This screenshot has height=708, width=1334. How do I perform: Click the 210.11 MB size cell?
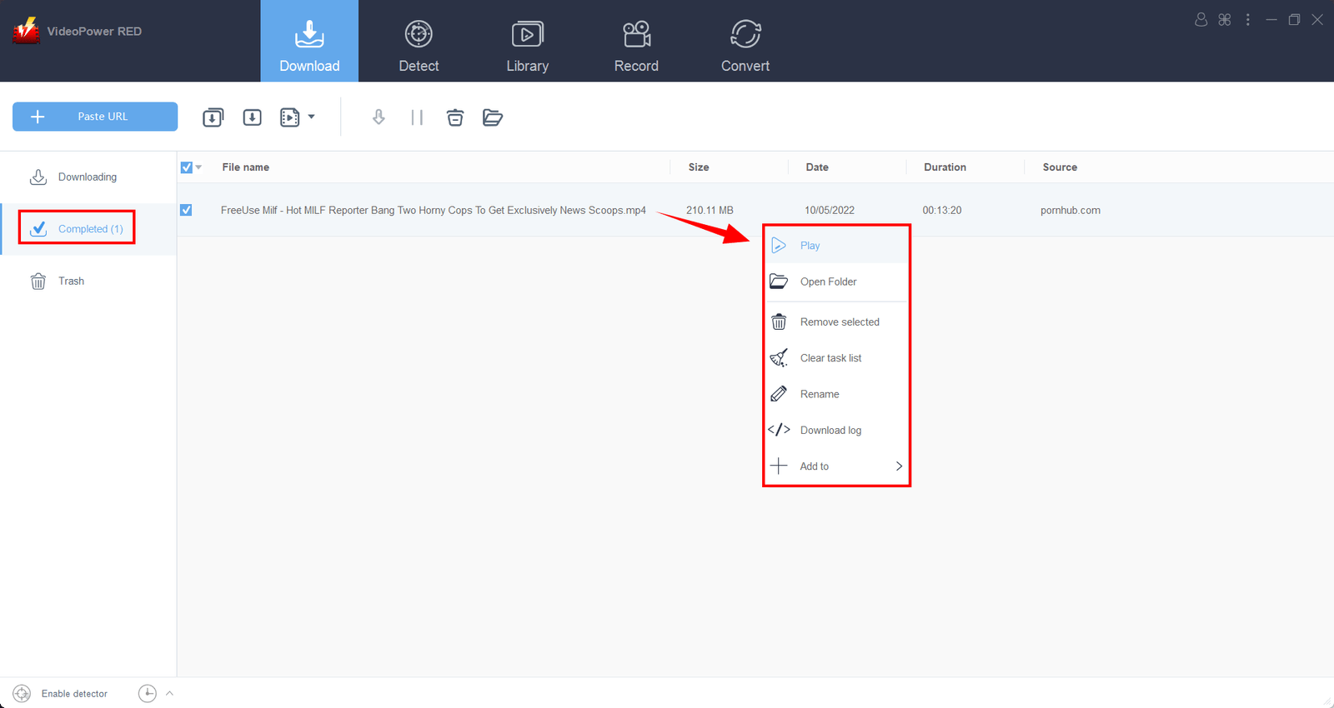[710, 211]
